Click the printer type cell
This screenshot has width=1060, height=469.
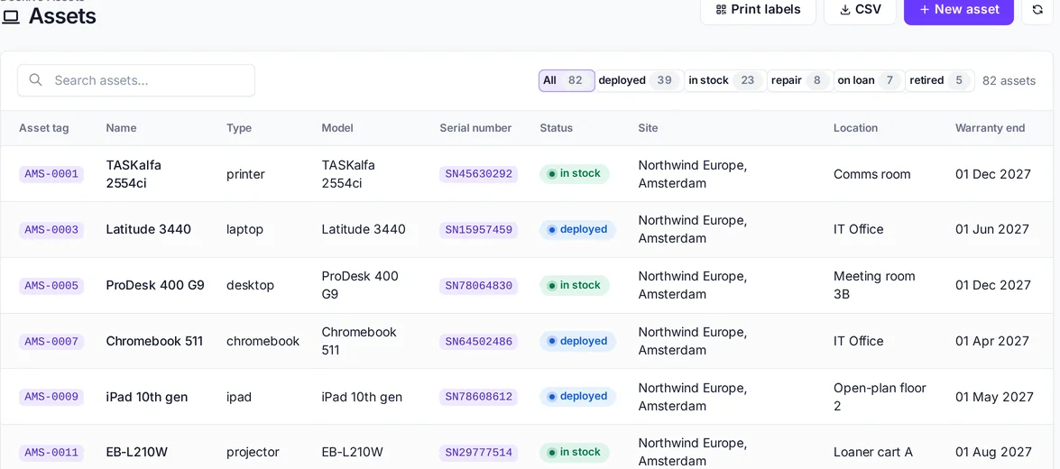pos(245,174)
